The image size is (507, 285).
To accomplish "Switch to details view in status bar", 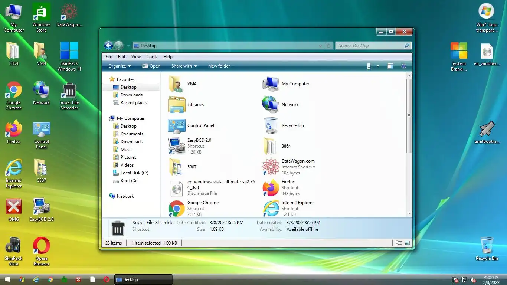I will click(399, 243).
